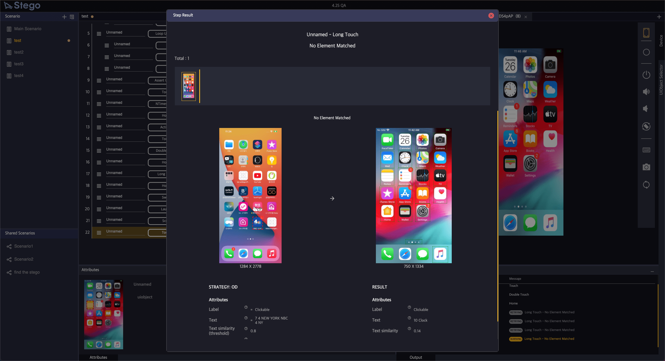Click the Loop button in step 5
The image size is (665, 361).
[157, 34]
